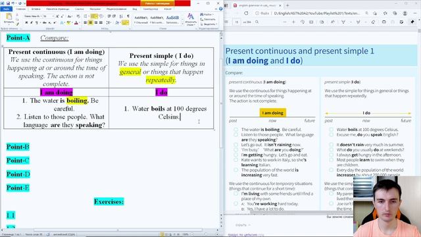Open Word help question mark icon
Viewport: 421px width, 237px height.
[x=220, y=9]
